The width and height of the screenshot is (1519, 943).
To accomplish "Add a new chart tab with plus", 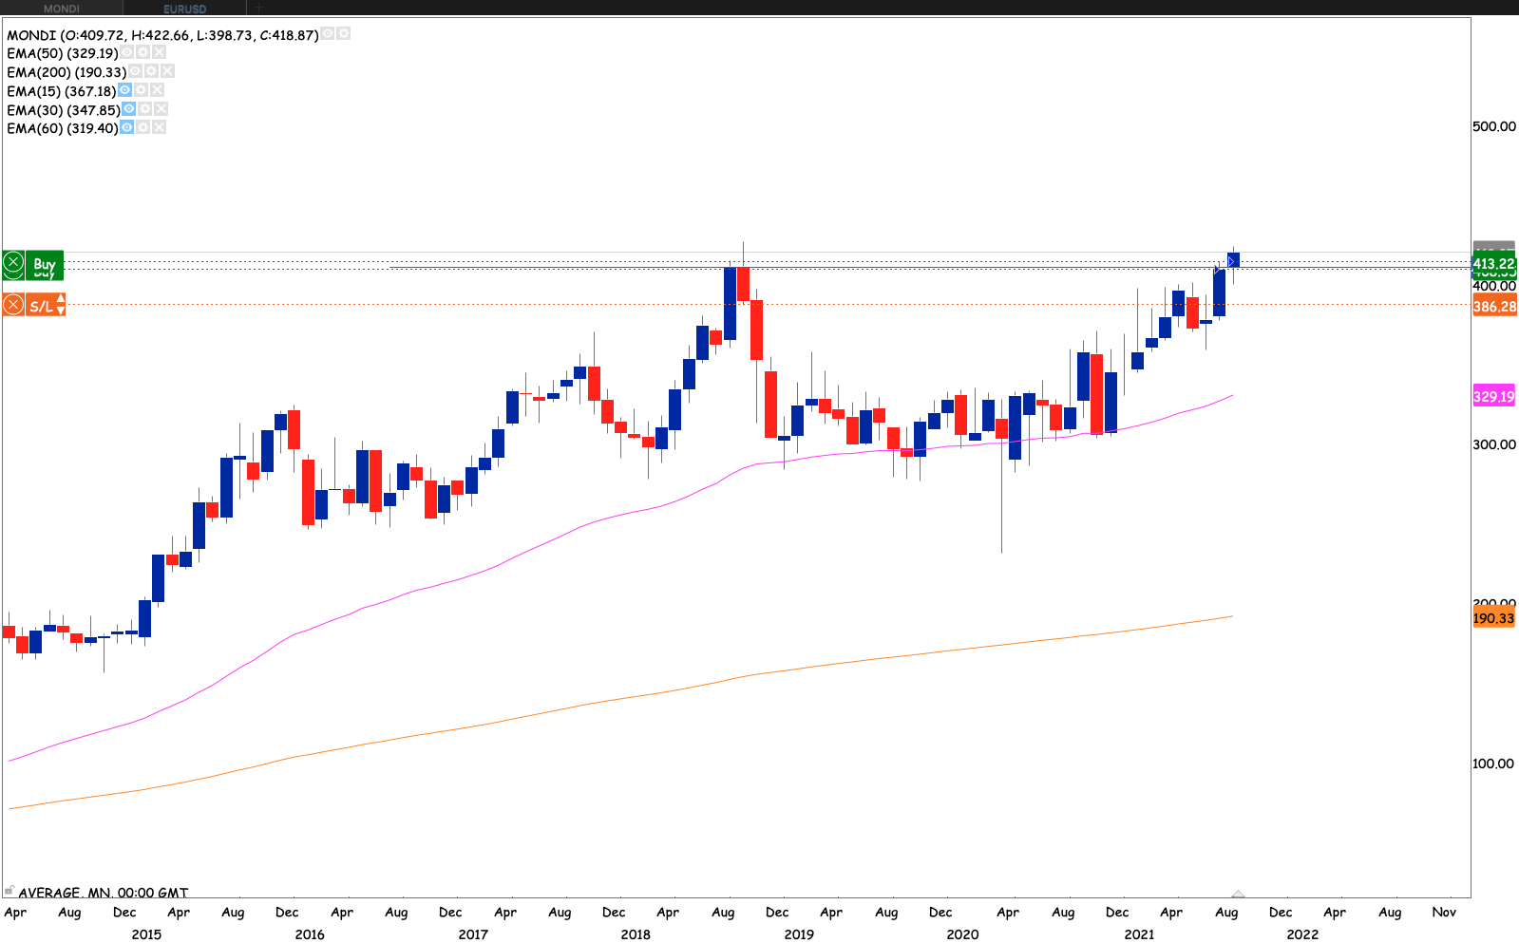I will click(x=258, y=9).
